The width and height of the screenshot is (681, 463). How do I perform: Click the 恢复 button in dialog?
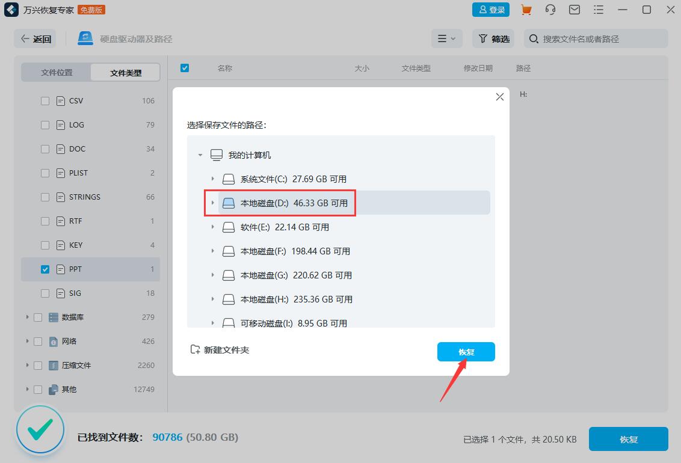(x=466, y=352)
